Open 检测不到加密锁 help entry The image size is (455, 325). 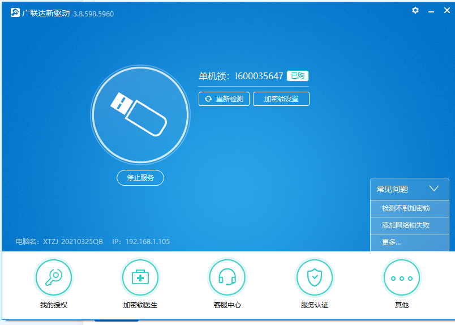coord(409,208)
